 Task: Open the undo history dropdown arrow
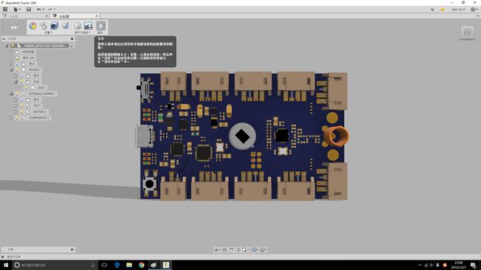pos(43,10)
